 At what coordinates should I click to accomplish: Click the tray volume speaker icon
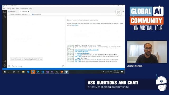pyautogui.click(x=108, y=72)
